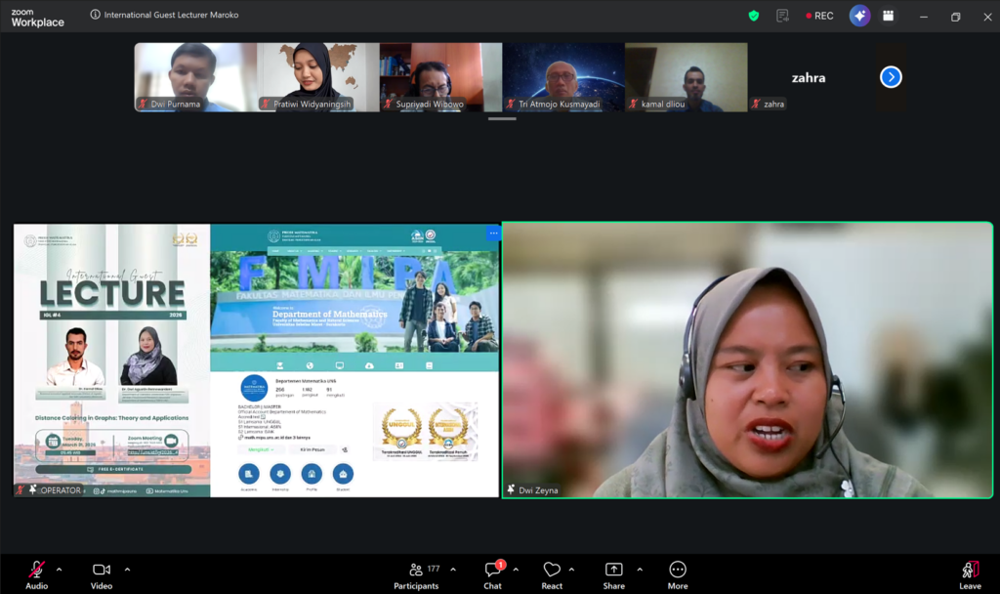This screenshot has width=1000, height=594.
Task: Click the green encryption shield icon
Action: point(753,16)
